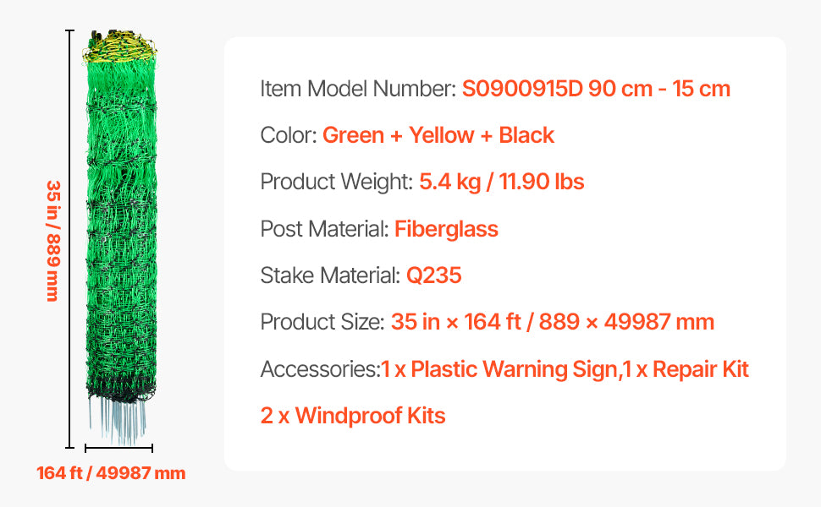Click the 'Item Model Number:' label
Viewport: 821px width, 507px height.
point(358,89)
